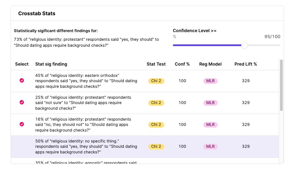The width and height of the screenshot is (290, 169).
Task: Click the Chi 2 badge in eastern orthodox row
Action: click(x=156, y=81)
